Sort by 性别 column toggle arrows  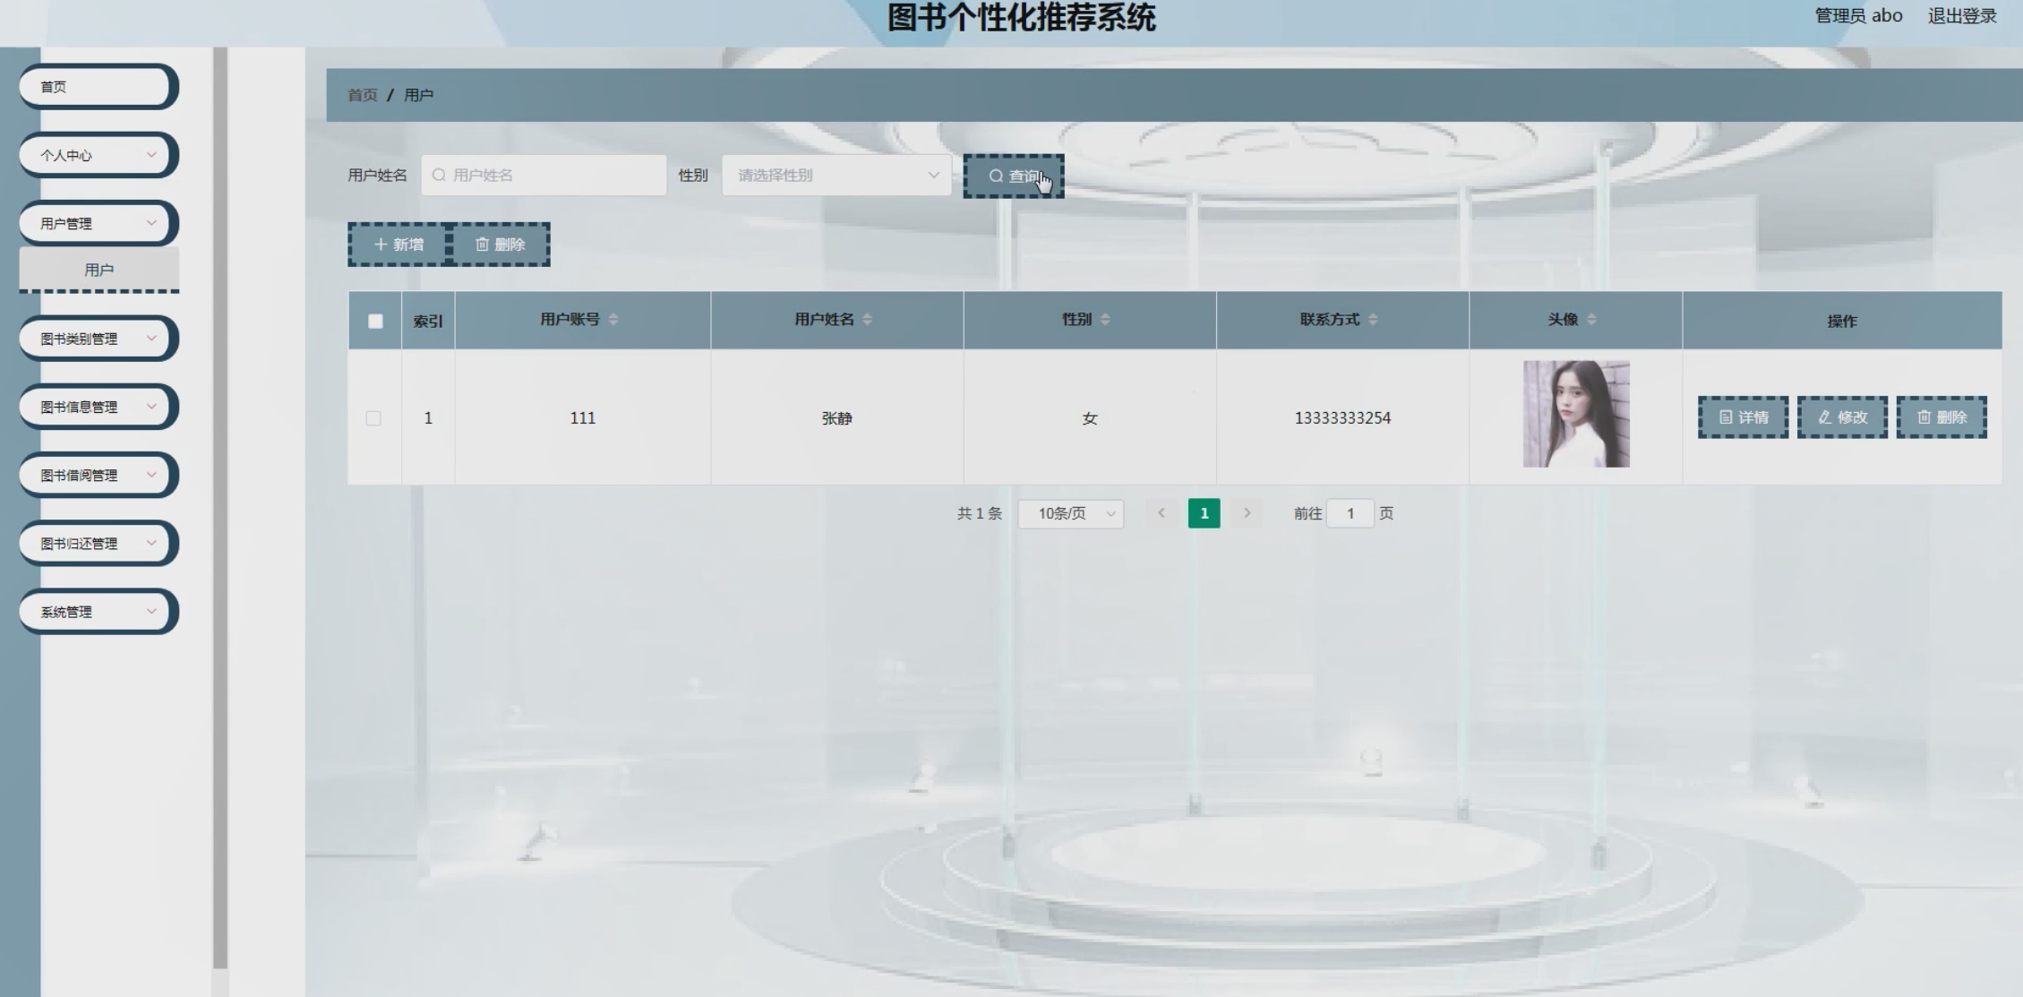tap(1105, 320)
